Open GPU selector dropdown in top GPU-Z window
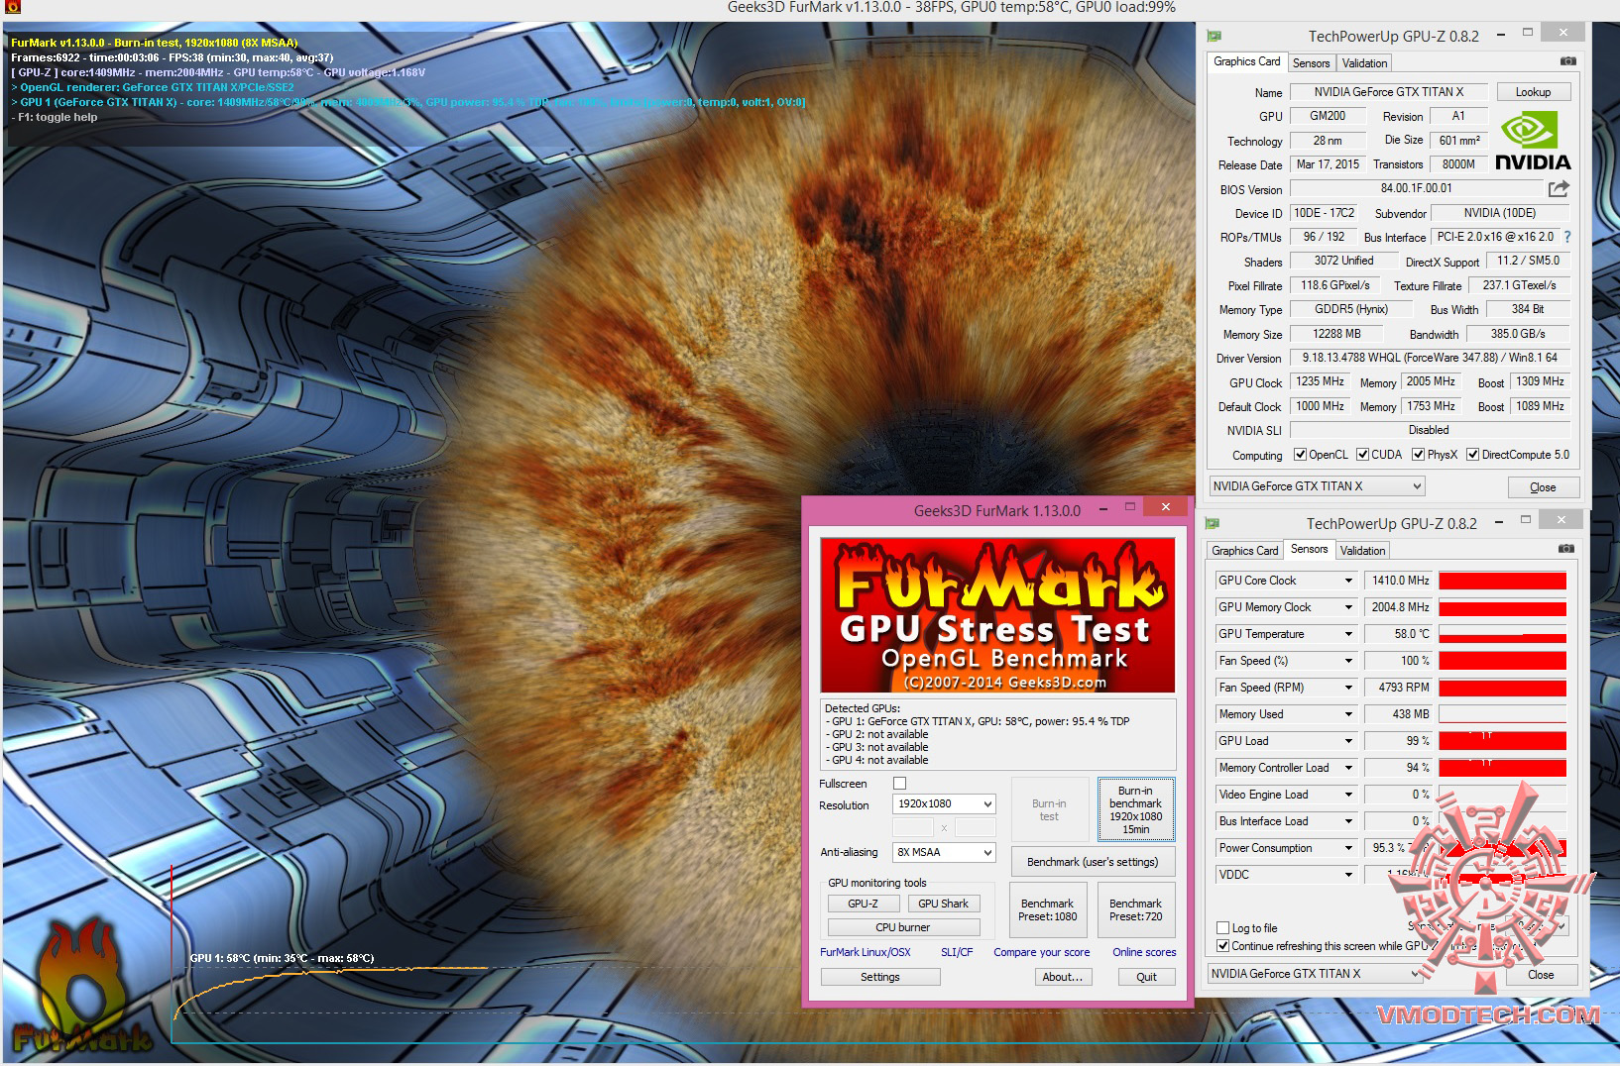Viewport: 1620px width, 1066px height. pos(1317,486)
